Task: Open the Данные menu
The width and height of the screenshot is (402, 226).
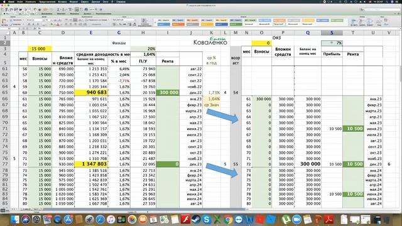Action: point(95,1)
